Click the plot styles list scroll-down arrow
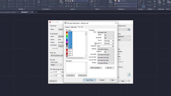 (86, 56)
